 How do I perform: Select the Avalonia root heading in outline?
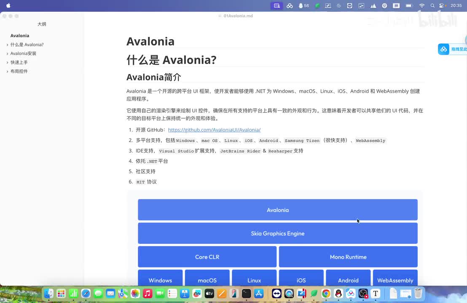pos(20,36)
